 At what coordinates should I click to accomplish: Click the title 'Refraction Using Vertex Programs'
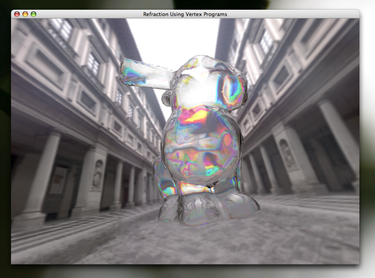click(185, 14)
